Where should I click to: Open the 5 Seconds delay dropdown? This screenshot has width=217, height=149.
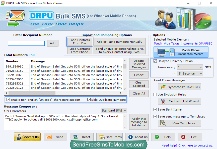tap(190, 73)
